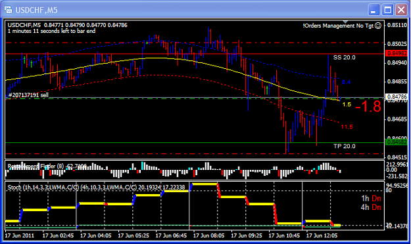
Task: Click the '17 Jun 08:05' time axis label
Action: click(x=209, y=235)
